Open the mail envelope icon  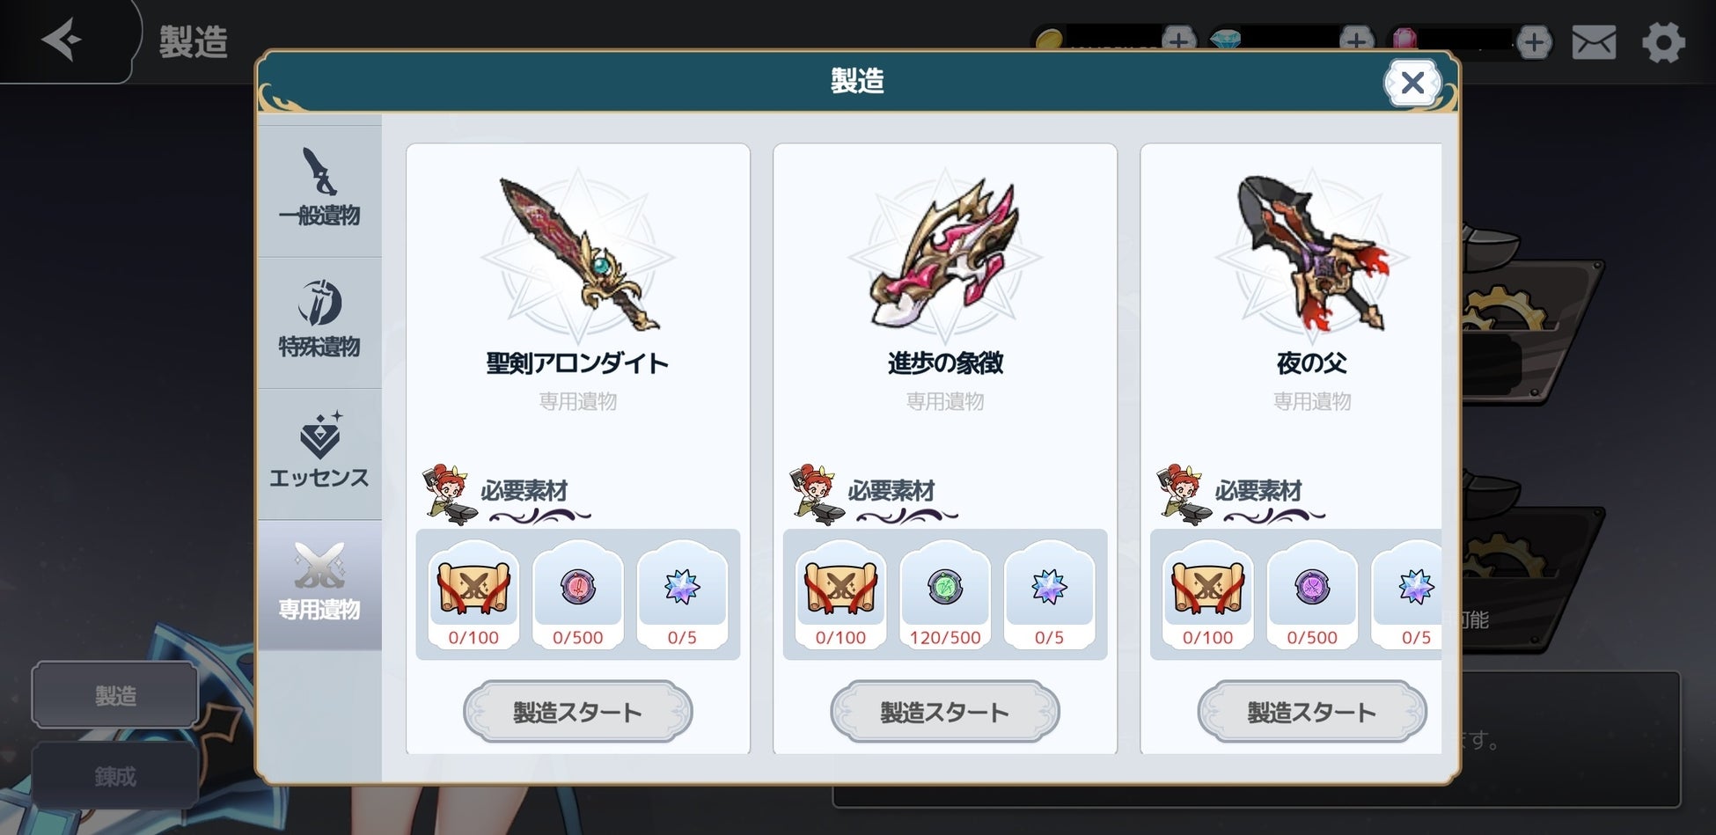click(x=1594, y=41)
